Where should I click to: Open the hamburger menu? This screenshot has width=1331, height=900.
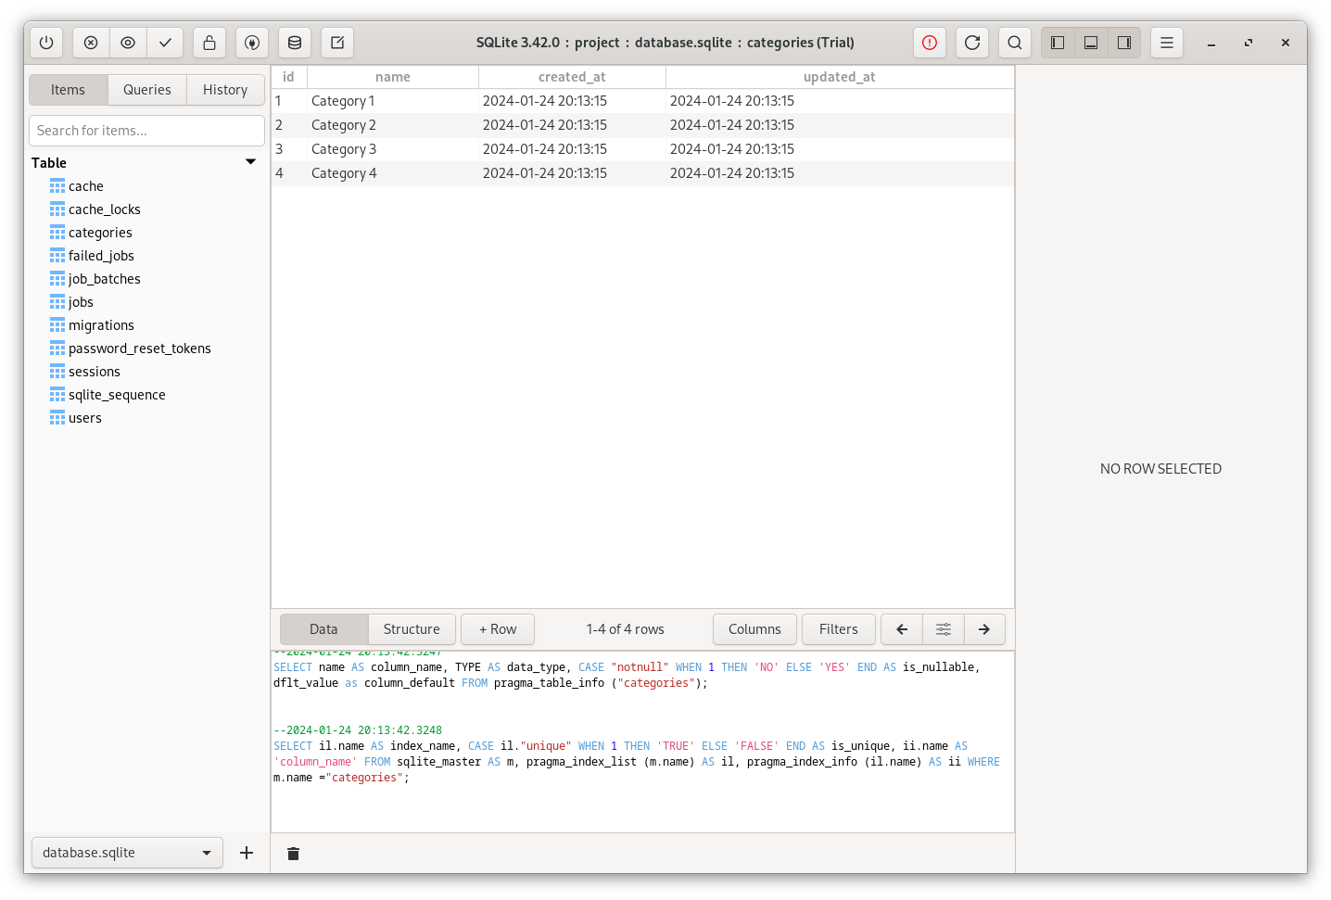(1167, 43)
